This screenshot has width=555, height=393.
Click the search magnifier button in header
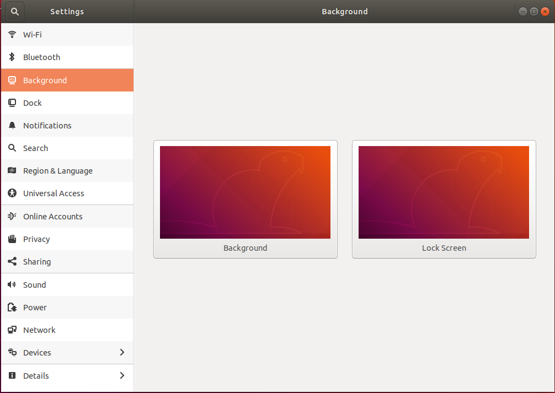[15, 12]
